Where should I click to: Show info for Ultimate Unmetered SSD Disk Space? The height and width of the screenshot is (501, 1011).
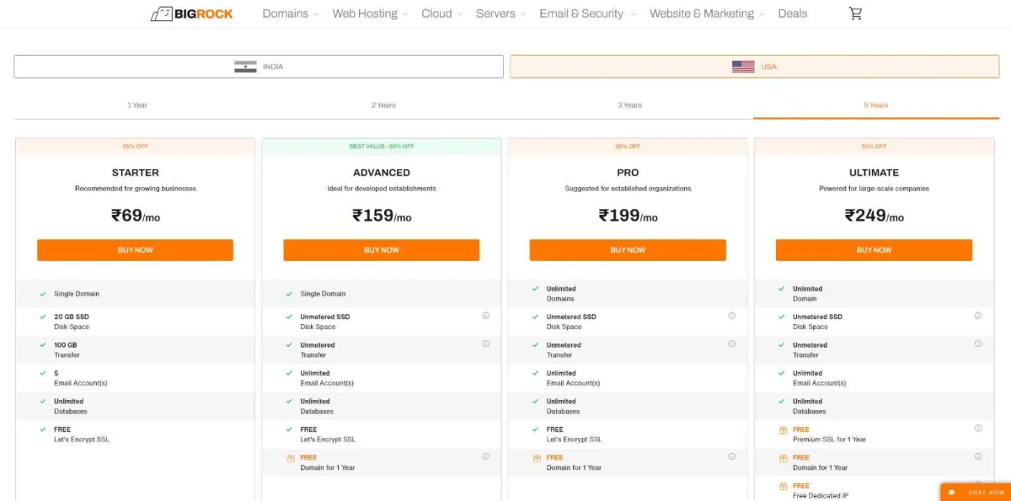[978, 316]
